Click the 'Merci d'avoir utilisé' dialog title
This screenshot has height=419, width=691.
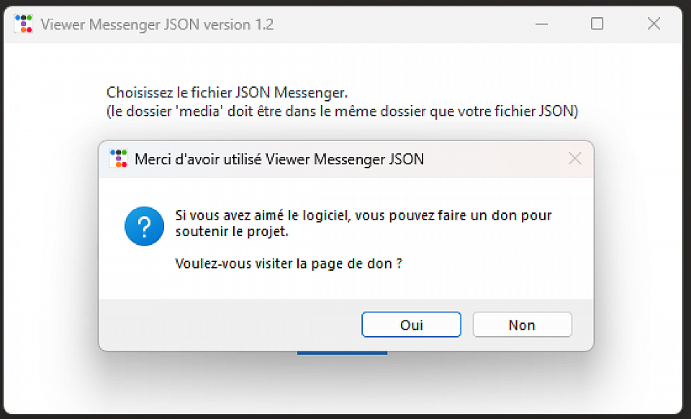[x=279, y=159]
